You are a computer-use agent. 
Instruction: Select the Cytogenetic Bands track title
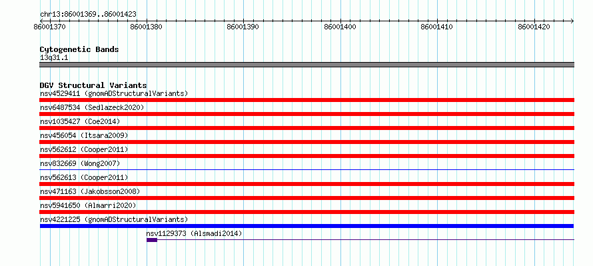click(79, 49)
